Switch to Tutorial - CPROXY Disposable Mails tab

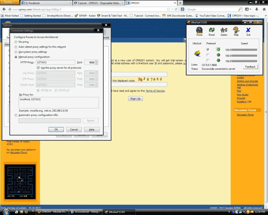pyautogui.click(x=99, y=3)
